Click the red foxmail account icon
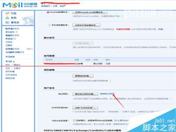Viewport: 176px width, 132px height. pyautogui.click(x=48, y=12)
